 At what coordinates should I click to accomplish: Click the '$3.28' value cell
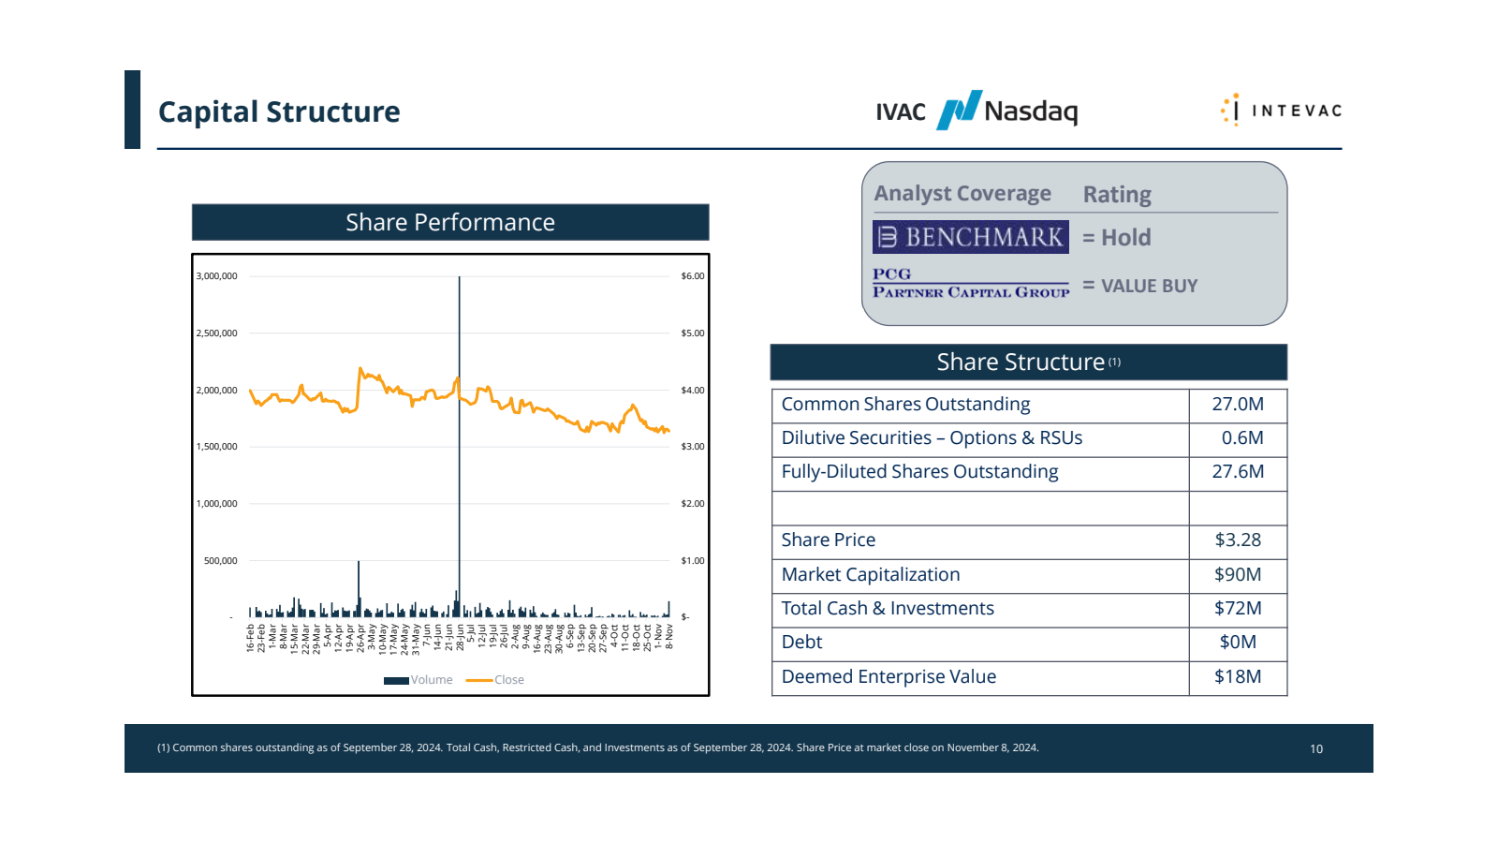tap(1238, 541)
